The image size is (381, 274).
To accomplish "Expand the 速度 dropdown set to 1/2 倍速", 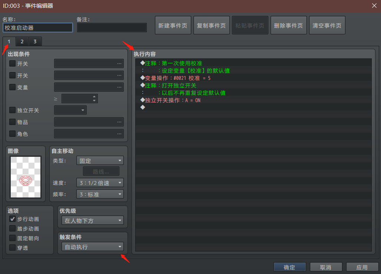I will point(100,183).
